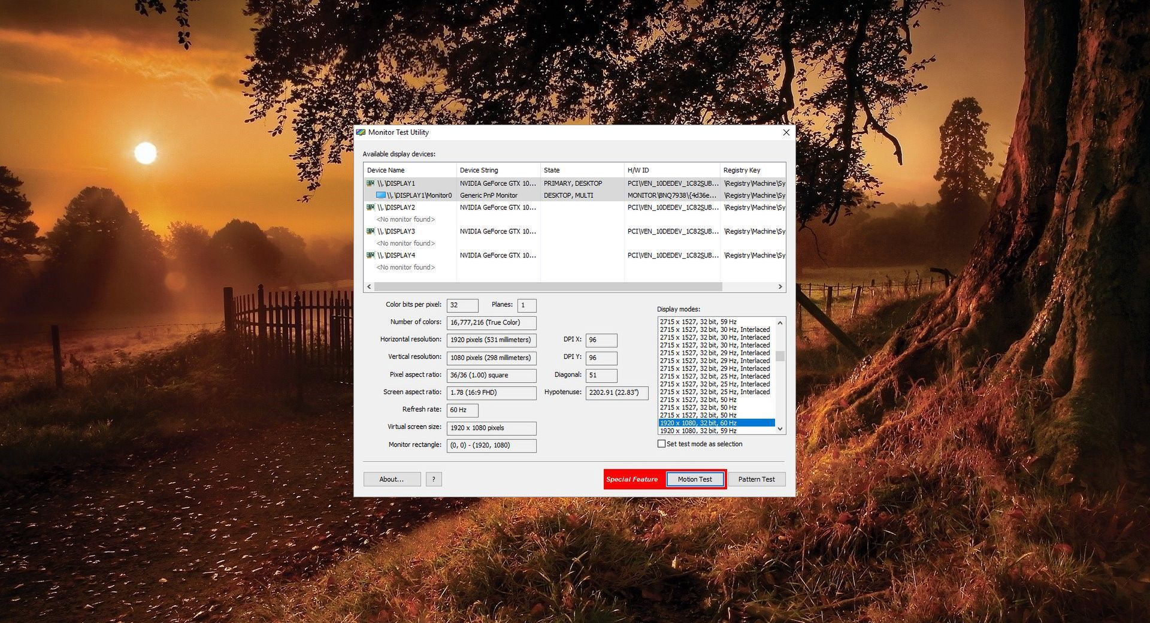Click the Color bits per pixel field
1150x623 pixels.
tap(462, 305)
